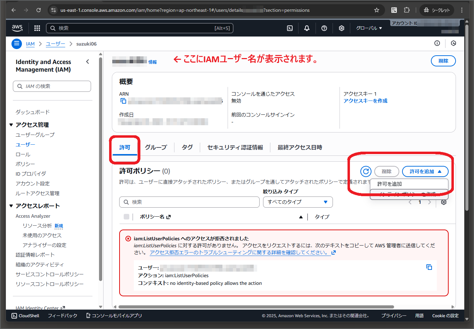Open the AWS services grid menu
The height and width of the screenshot is (329, 474).
pyautogui.click(x=37, y=28)
